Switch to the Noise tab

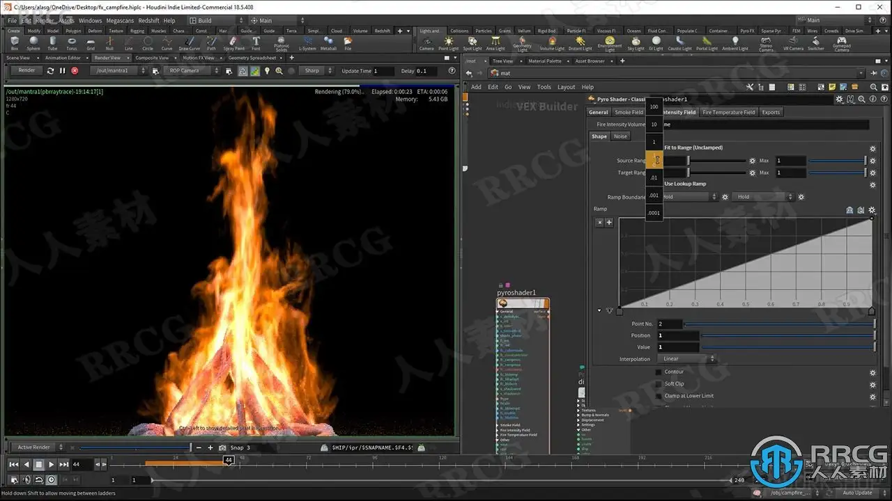coord(620,136)
